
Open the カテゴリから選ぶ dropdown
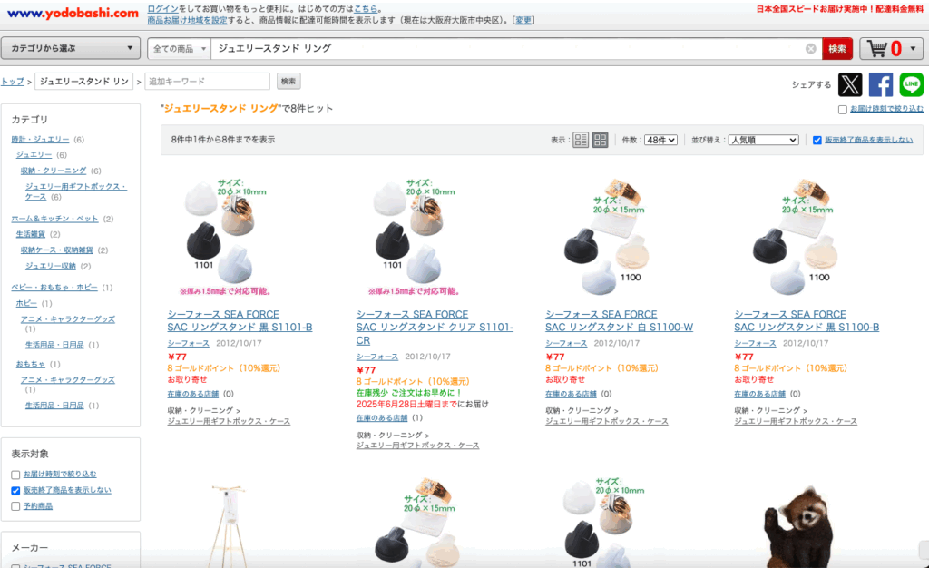click(71, 49)
